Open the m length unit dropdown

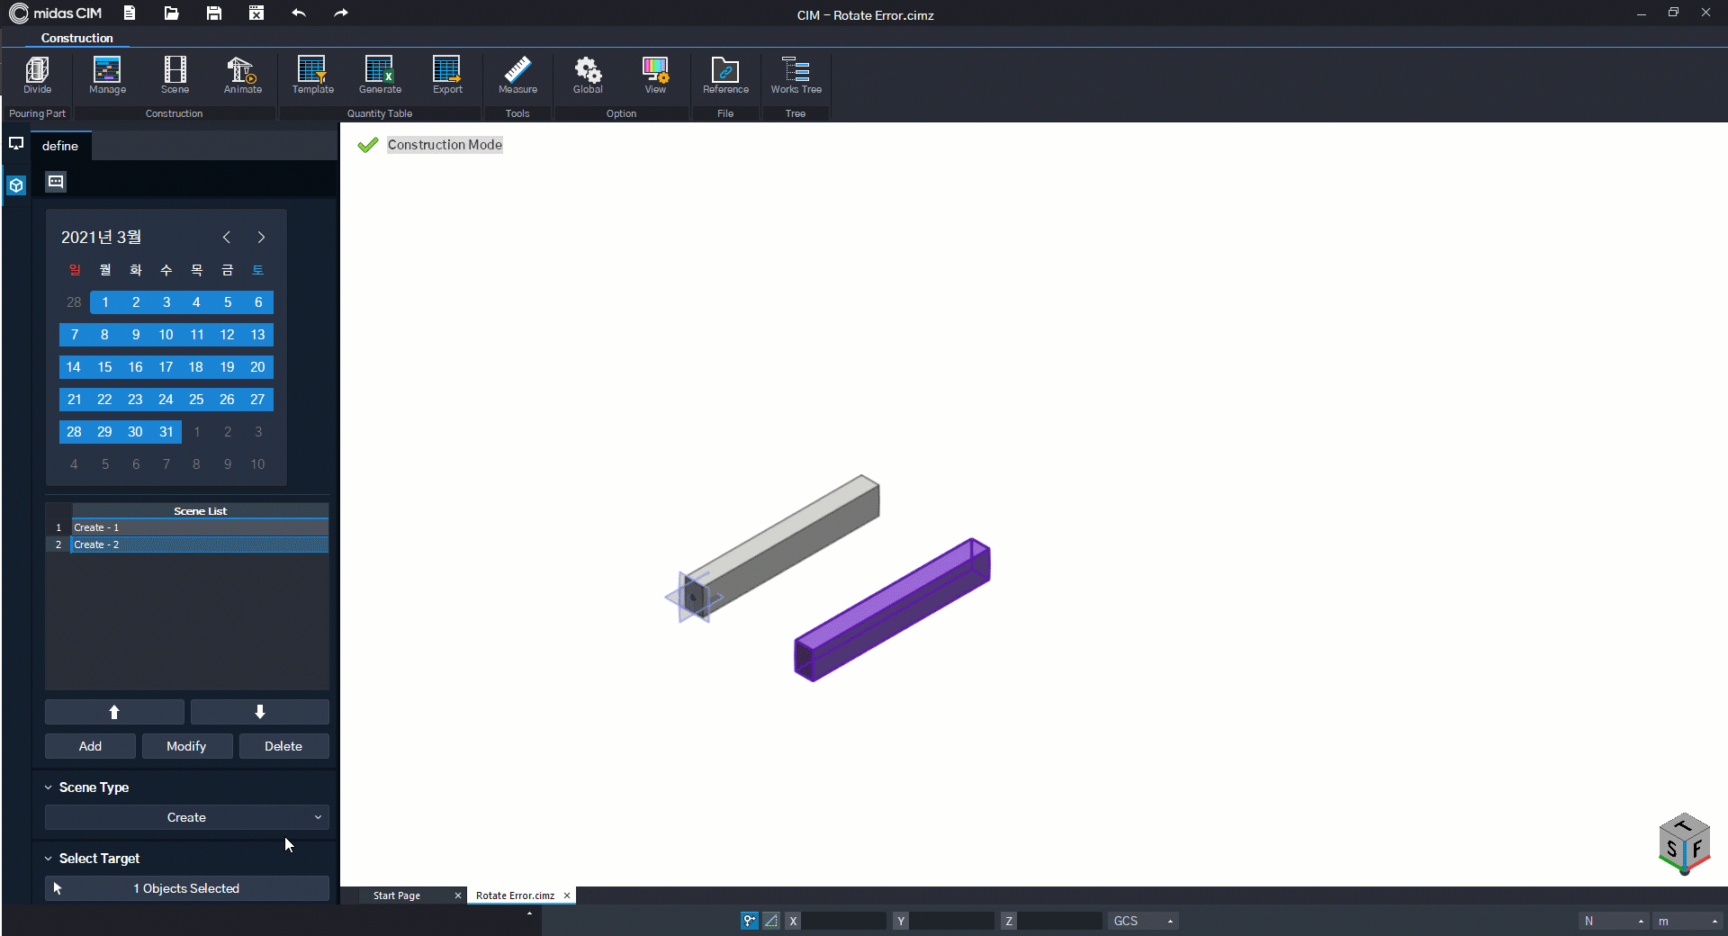[1689, 921]
